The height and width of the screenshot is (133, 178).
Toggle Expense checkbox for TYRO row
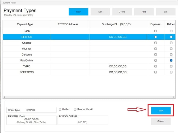tap(155, 66)
